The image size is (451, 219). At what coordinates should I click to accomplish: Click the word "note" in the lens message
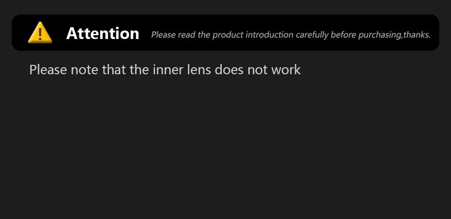point(83,70)
